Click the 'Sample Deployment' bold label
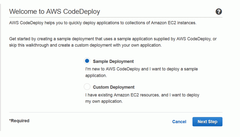 [113, 61]
